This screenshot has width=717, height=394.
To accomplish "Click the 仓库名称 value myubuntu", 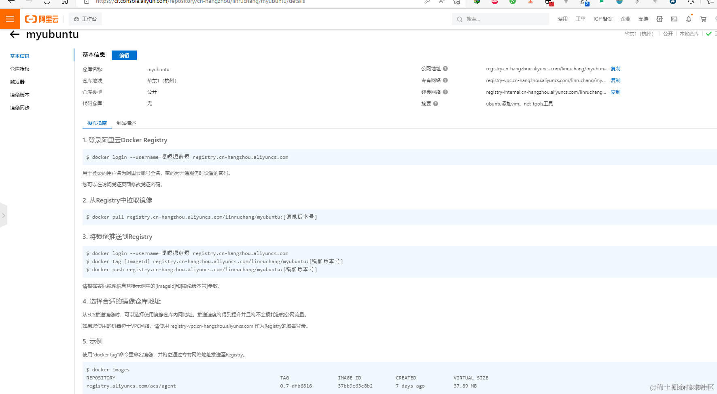I will pyautogui.click(x=158, y=70).
